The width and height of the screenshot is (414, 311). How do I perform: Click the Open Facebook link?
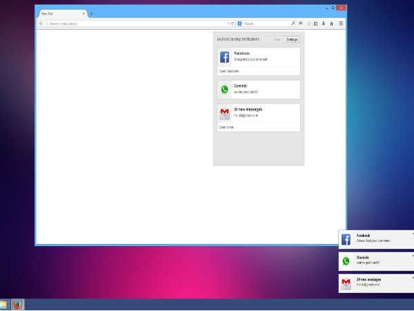(x=229, y=71)
